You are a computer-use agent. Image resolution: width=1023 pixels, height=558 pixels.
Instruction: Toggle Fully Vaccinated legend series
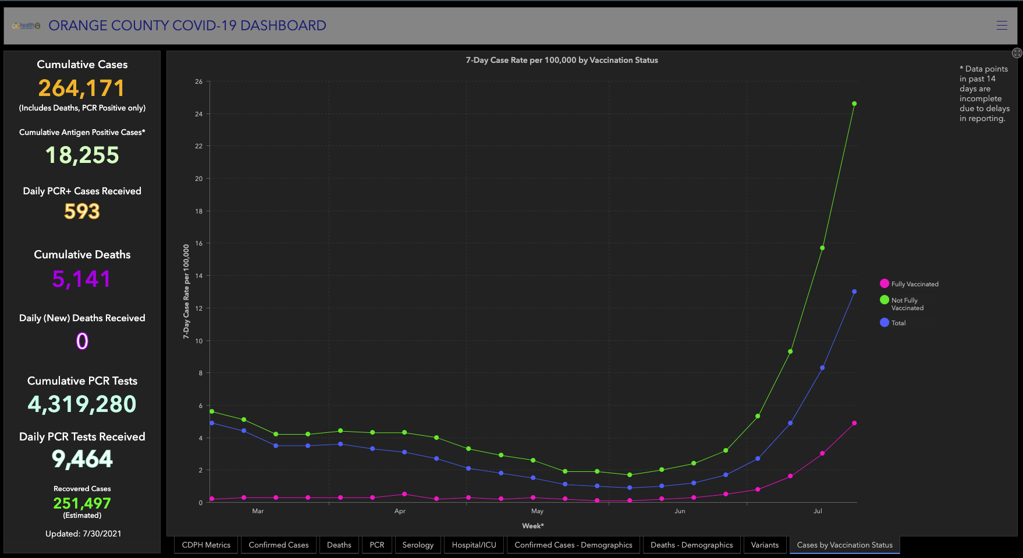coord(909,284)
